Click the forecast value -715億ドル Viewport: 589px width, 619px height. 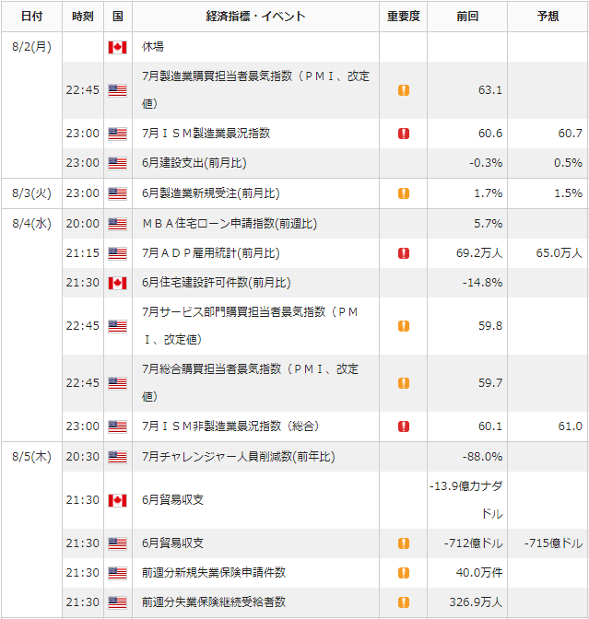pos(553,543)
